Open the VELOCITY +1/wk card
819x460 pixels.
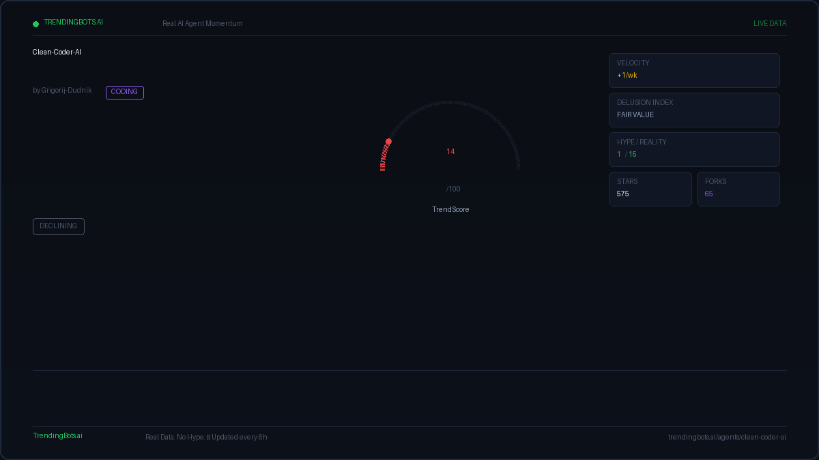pos(694,70)
